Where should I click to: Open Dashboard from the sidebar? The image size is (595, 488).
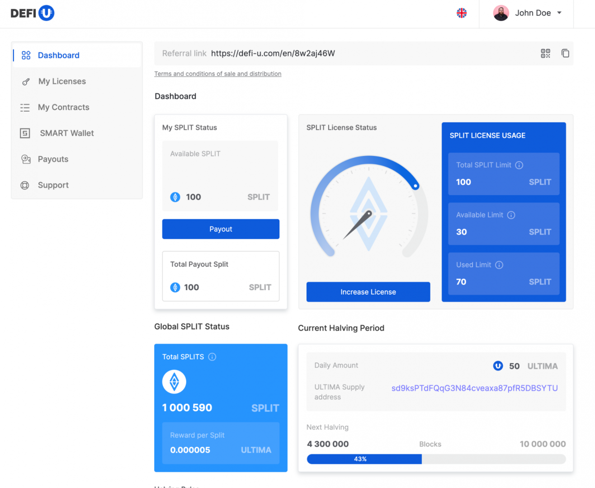pos(58,55)
